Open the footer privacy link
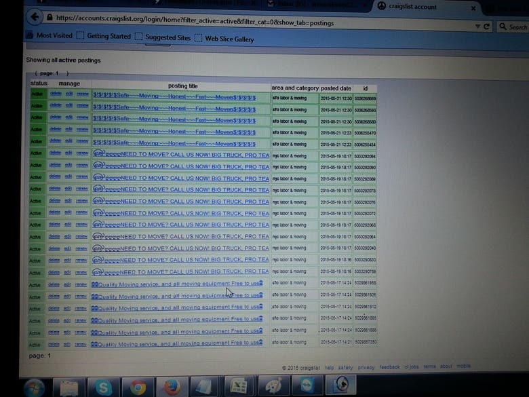The width and height of the screenshot is (529, 397). [x=366, y=367]
